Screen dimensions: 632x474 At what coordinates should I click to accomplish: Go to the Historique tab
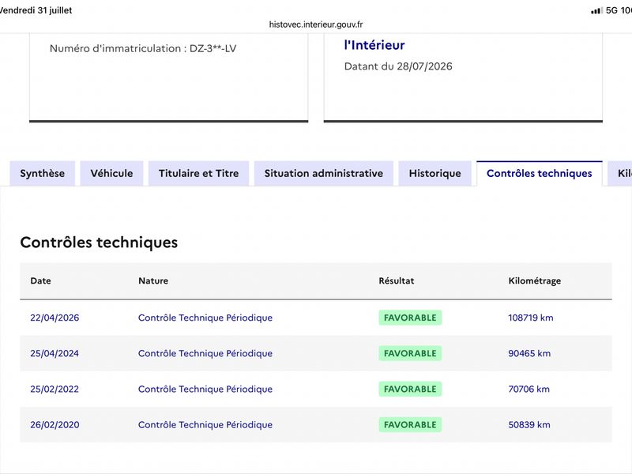[x=435, y=173]
